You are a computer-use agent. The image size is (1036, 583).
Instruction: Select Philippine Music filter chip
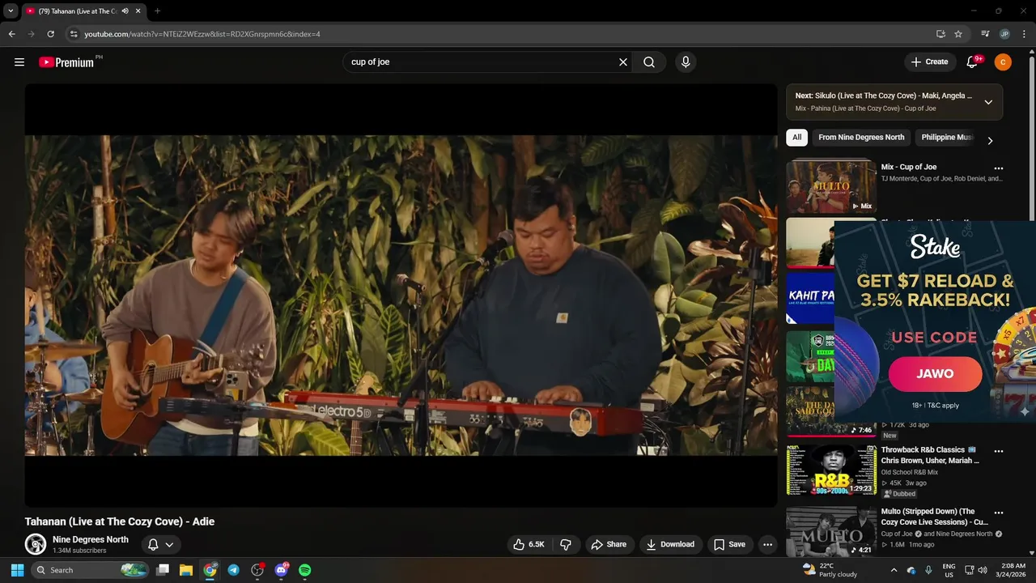tap(947, 138)
